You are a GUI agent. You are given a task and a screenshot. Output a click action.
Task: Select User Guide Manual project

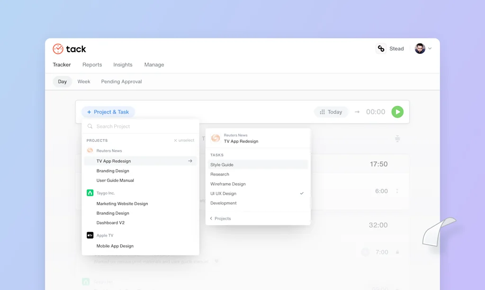pyautogui.click(x=115, y=180)
